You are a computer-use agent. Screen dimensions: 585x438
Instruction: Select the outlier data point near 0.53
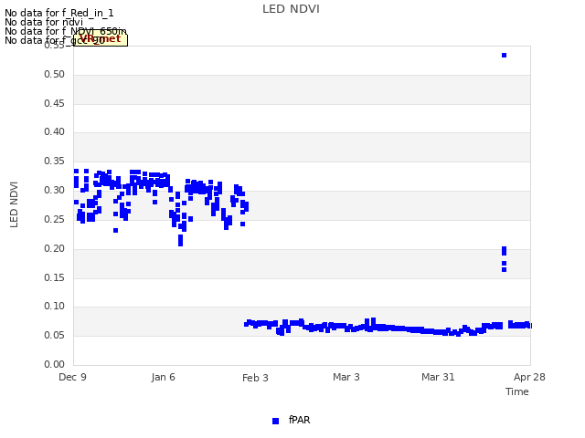point(504,55)
